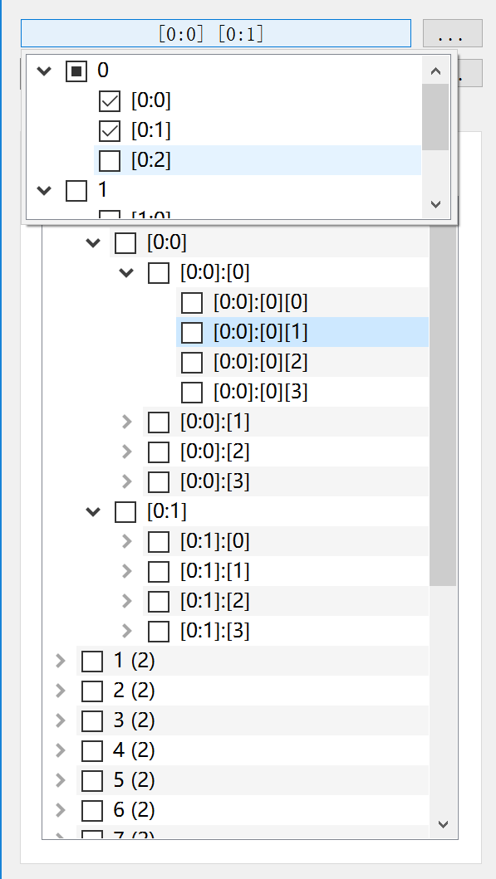496x879 pixels.
Task: Collapse the [0:1] branch
Action: click(92, 511)
